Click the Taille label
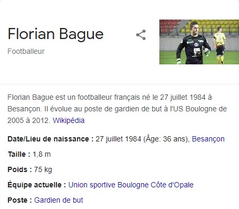The height and width of the screenshot is (209, 239). 19,154
